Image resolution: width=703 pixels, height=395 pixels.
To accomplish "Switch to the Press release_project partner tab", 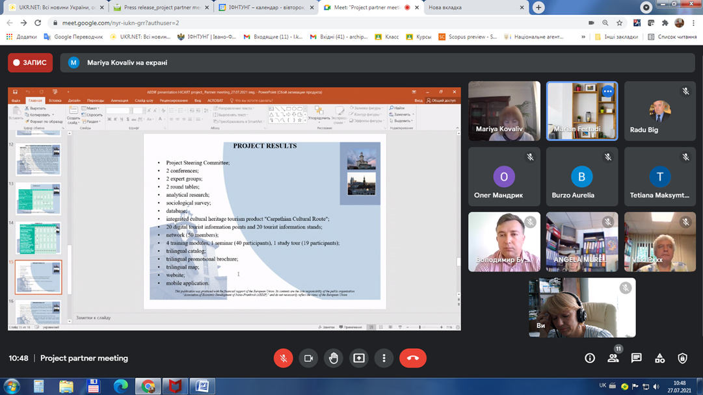I will point(160,8).
